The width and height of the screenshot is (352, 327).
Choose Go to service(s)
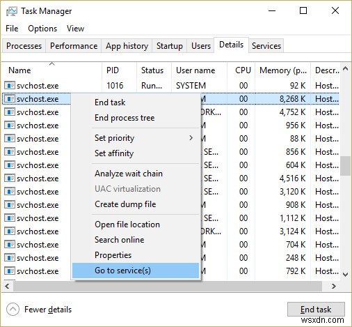(x=136, y=271)
